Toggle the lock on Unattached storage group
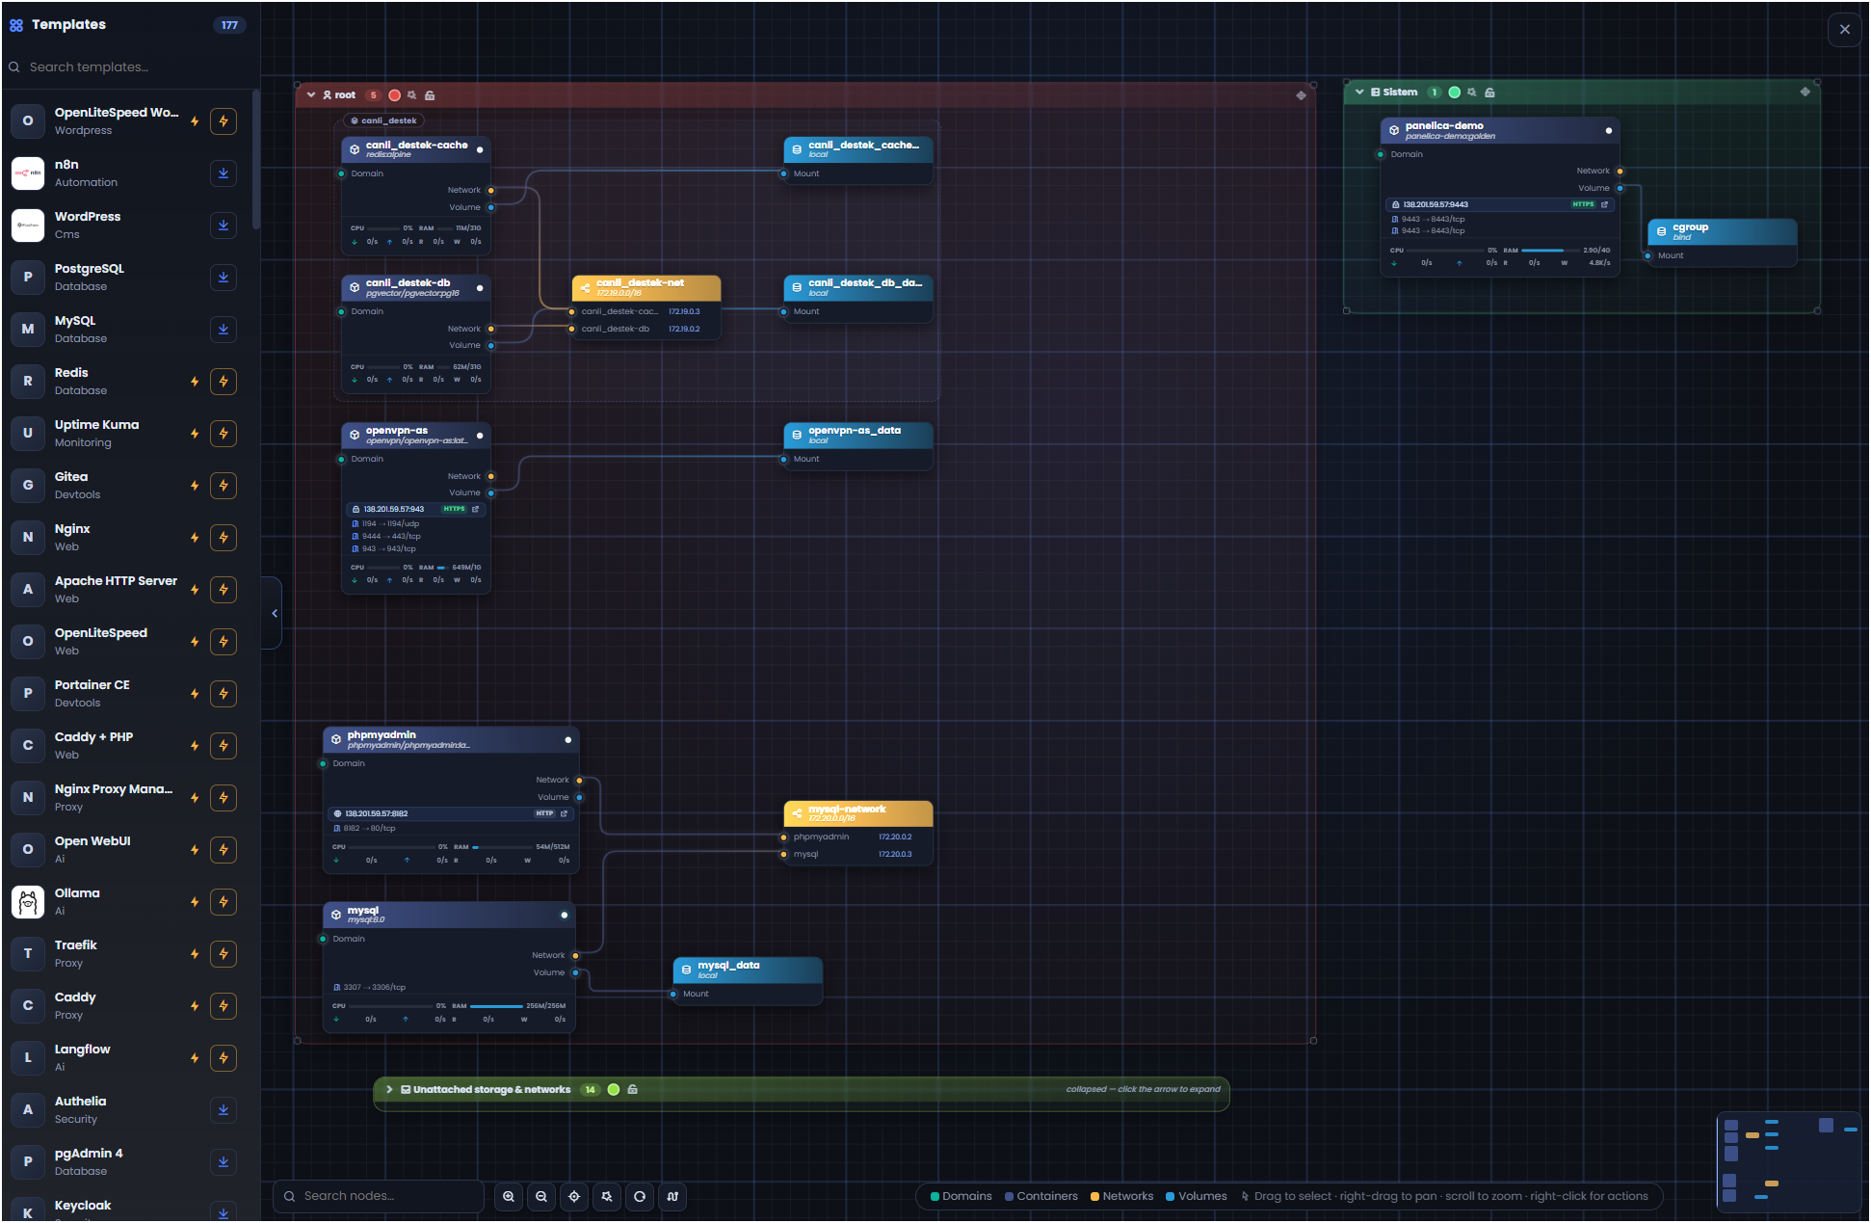This screenshot has height=1223, width=1871. [x=633, y=1090]
